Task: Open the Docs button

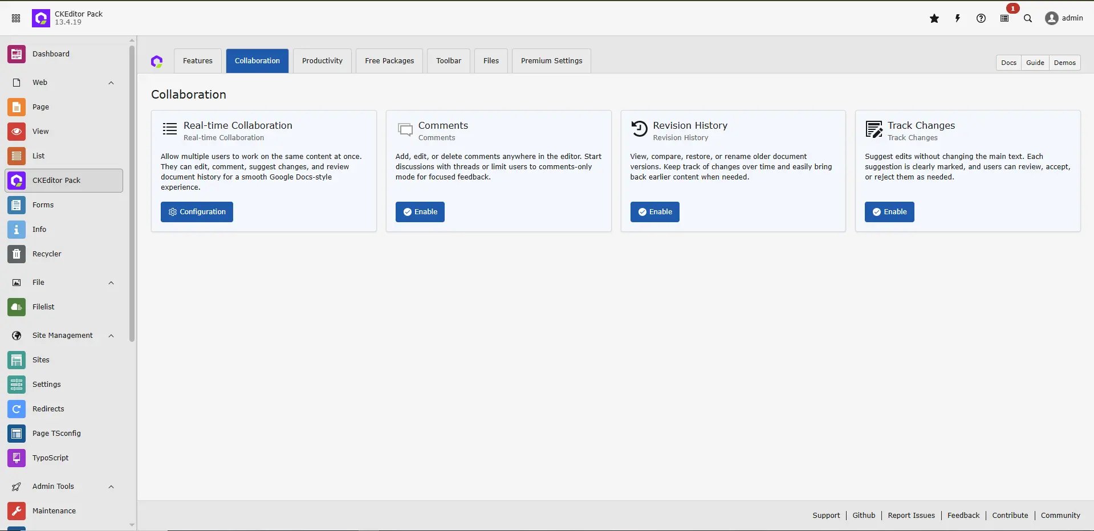Action: tap(1008, 63)
